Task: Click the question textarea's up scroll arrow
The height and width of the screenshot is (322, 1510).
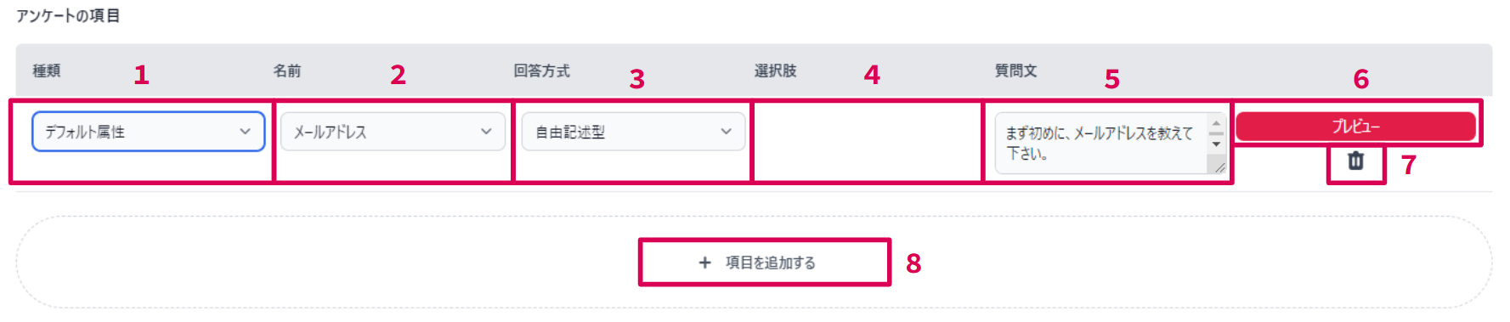Action: (x=1216, y=123)
